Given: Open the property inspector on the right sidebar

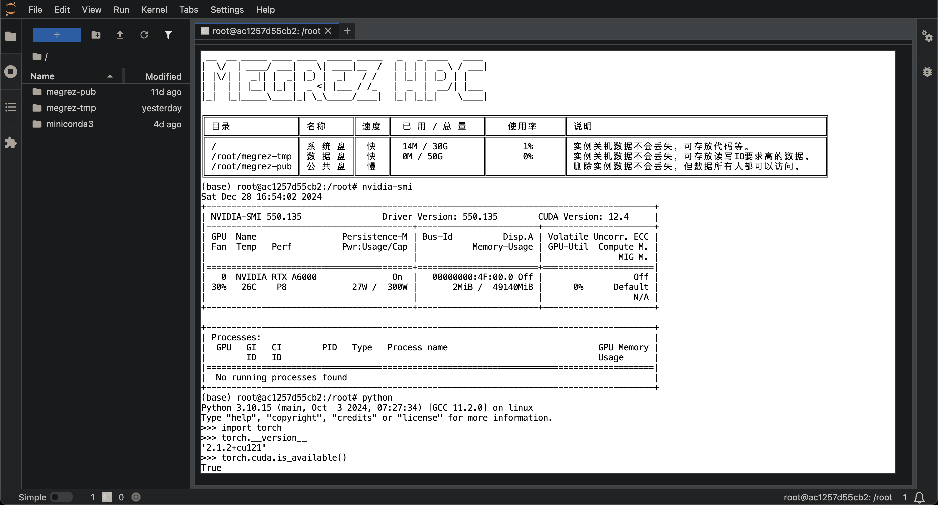Looking at the screenshot, I should pos(928,37).
